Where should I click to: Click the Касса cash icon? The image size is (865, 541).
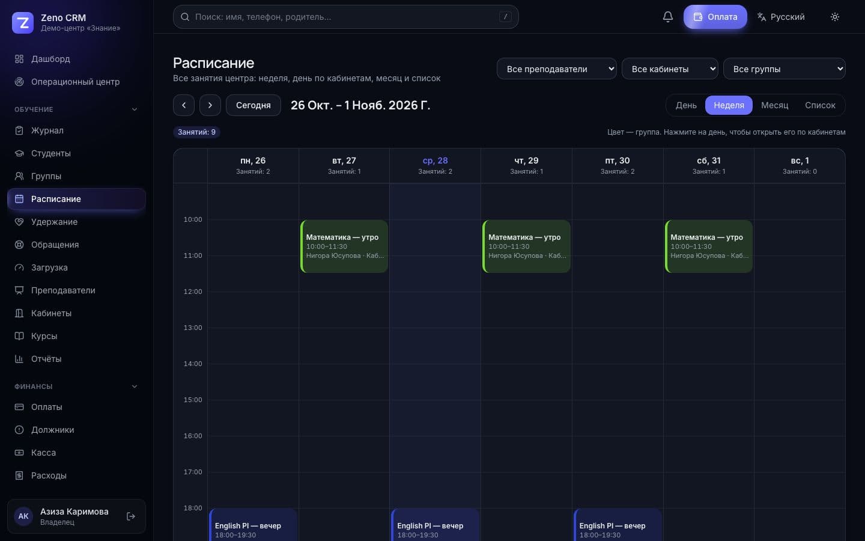point(19,453)
